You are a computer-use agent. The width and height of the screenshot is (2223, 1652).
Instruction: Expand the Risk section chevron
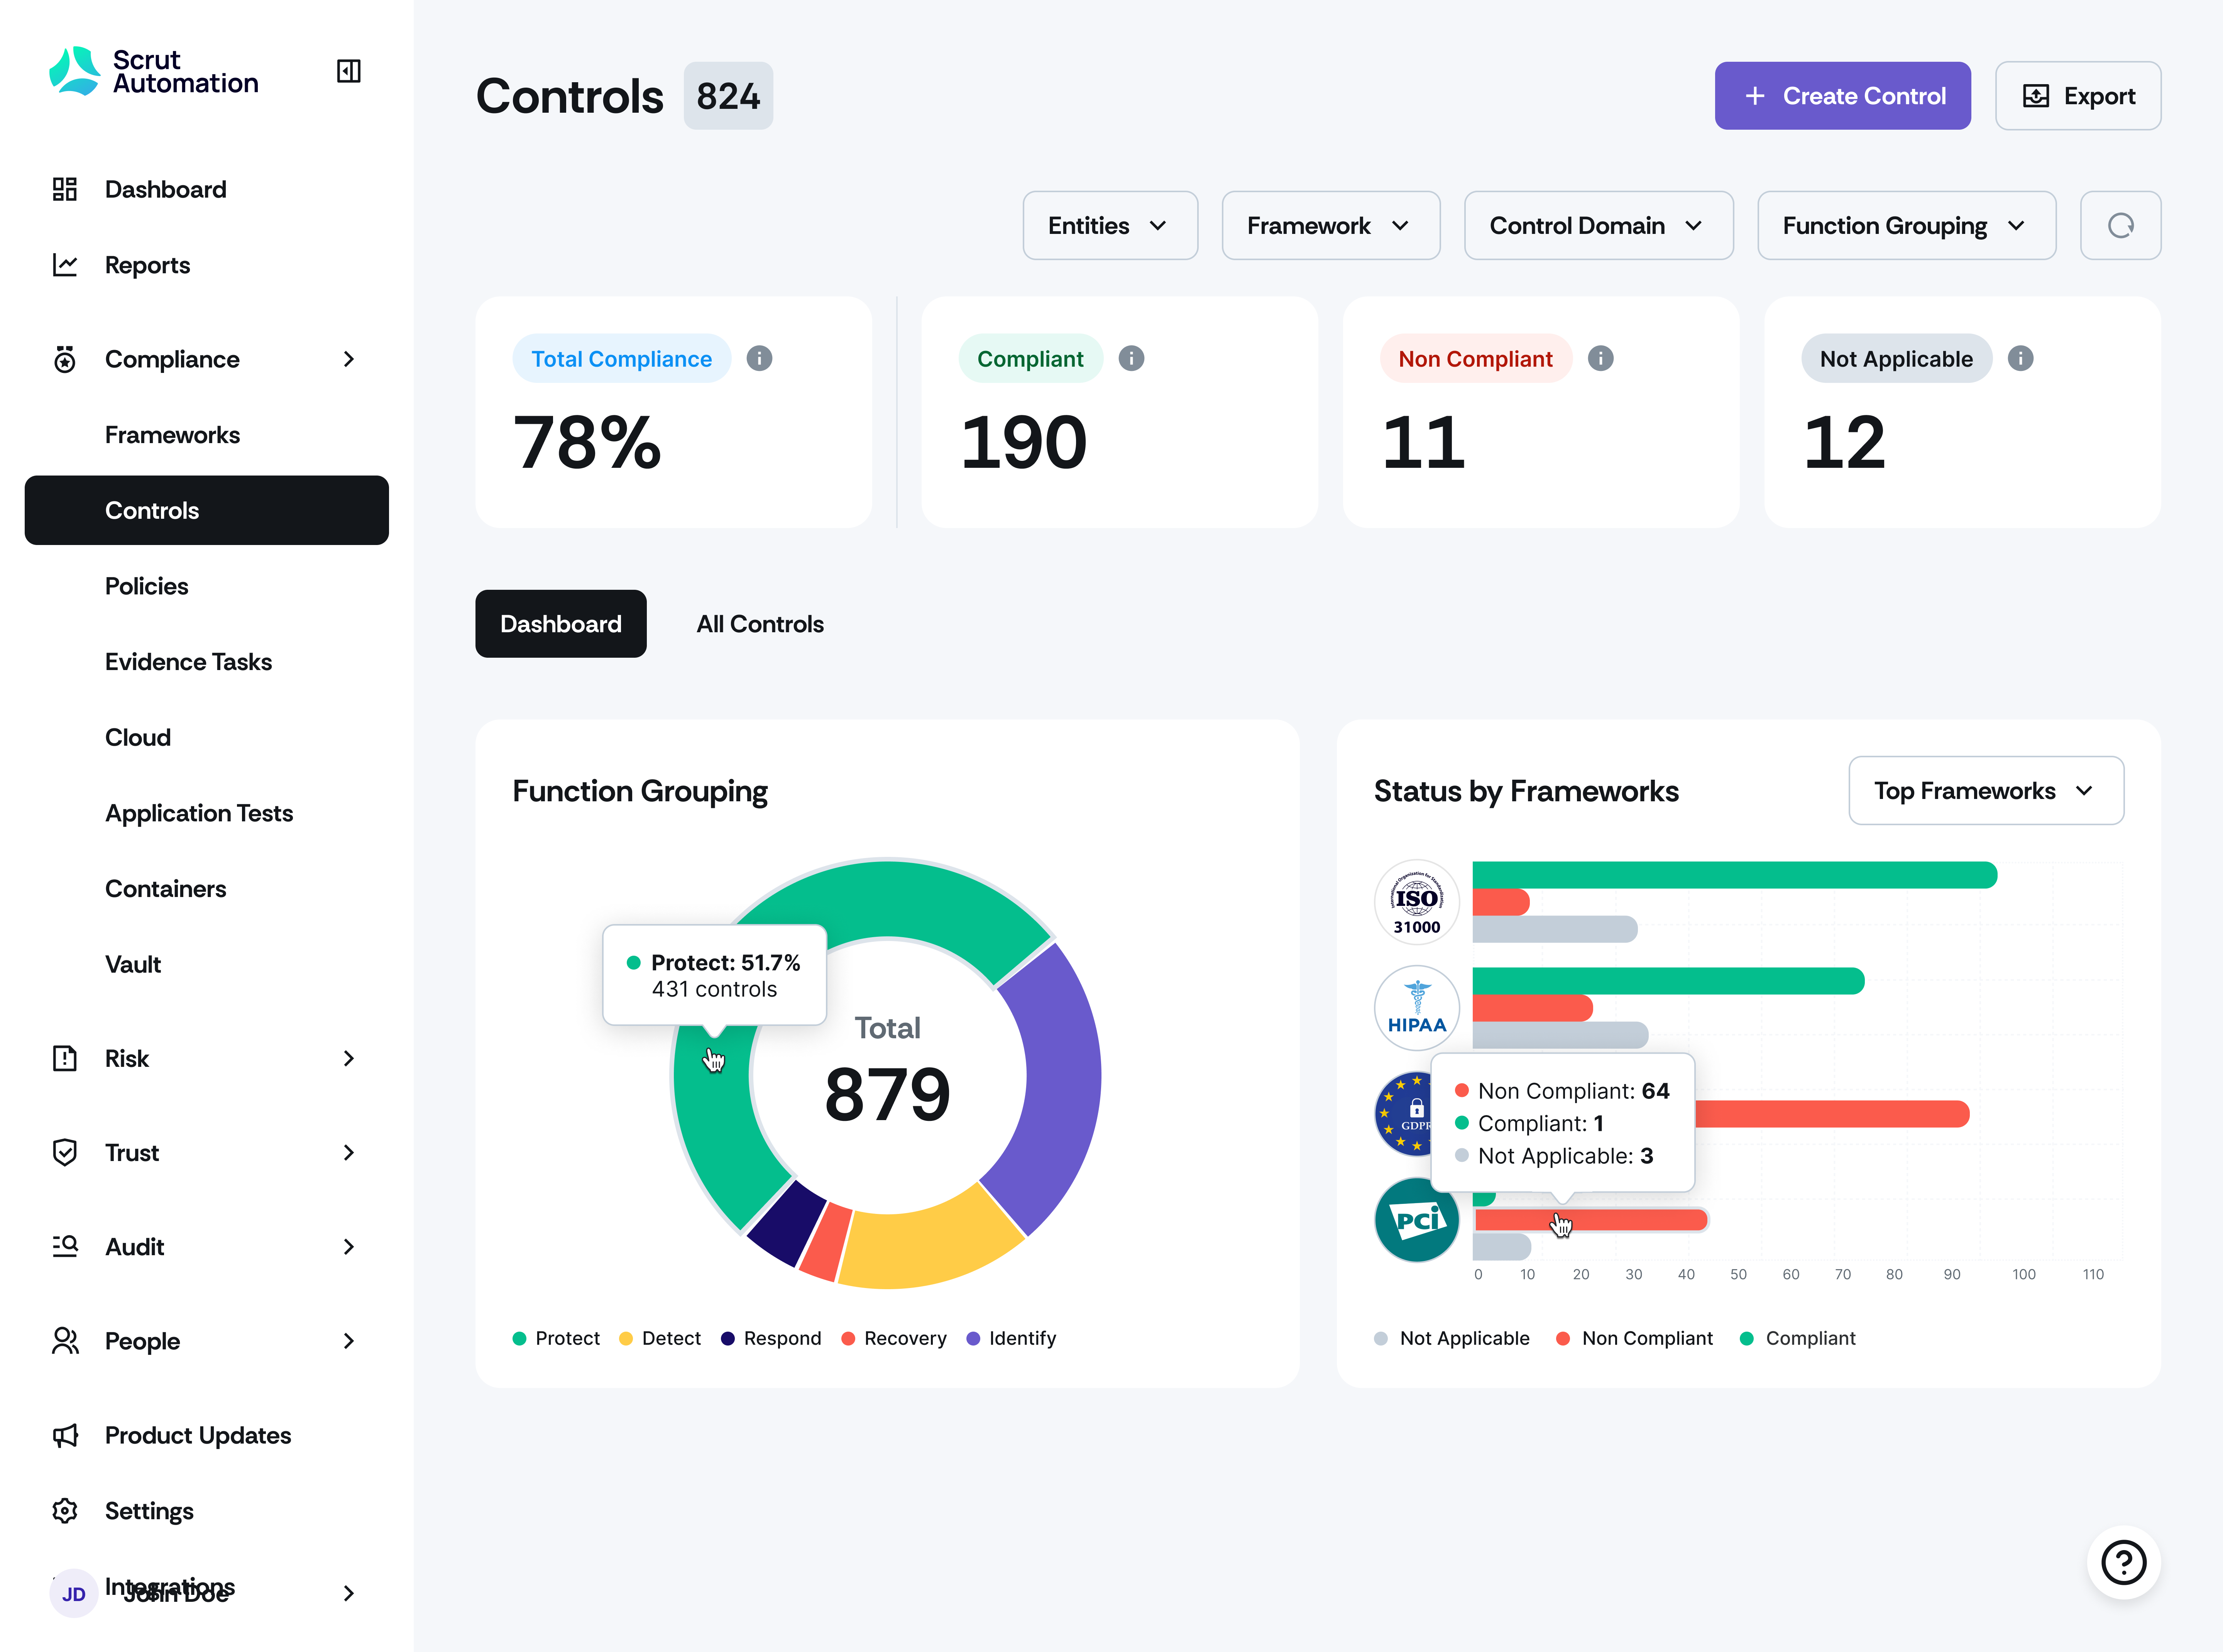pos(348,1058)
